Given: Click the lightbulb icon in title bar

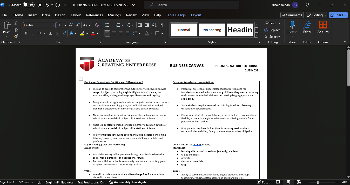Looking at the screenshot, I should [x=307, y=5].
